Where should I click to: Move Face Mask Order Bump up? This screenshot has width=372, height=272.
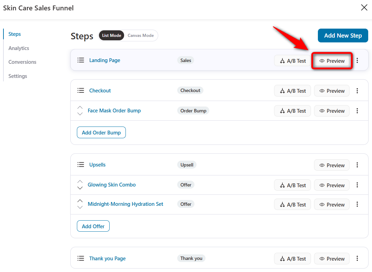pyautogui.click(x=80, y=108)
